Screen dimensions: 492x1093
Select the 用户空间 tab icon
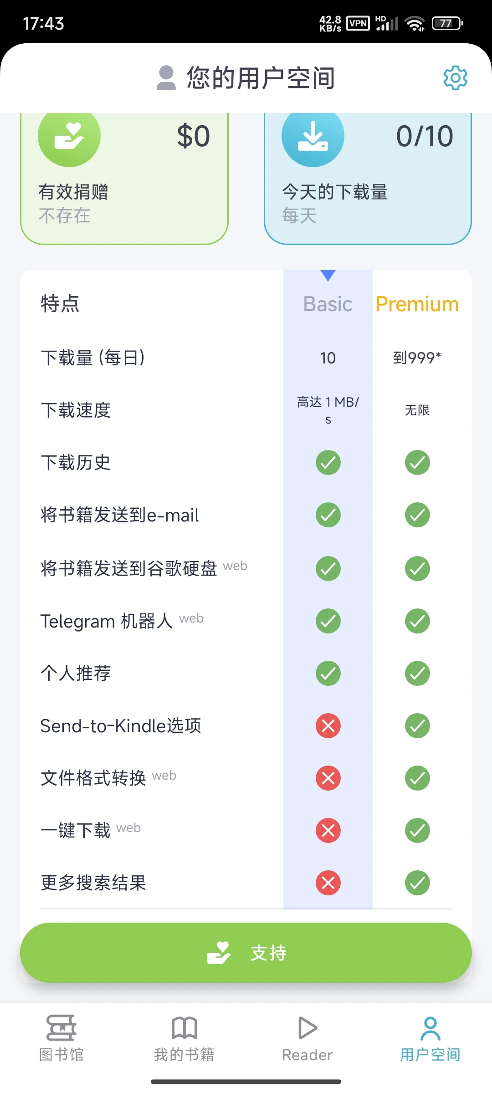point(430,1029)
